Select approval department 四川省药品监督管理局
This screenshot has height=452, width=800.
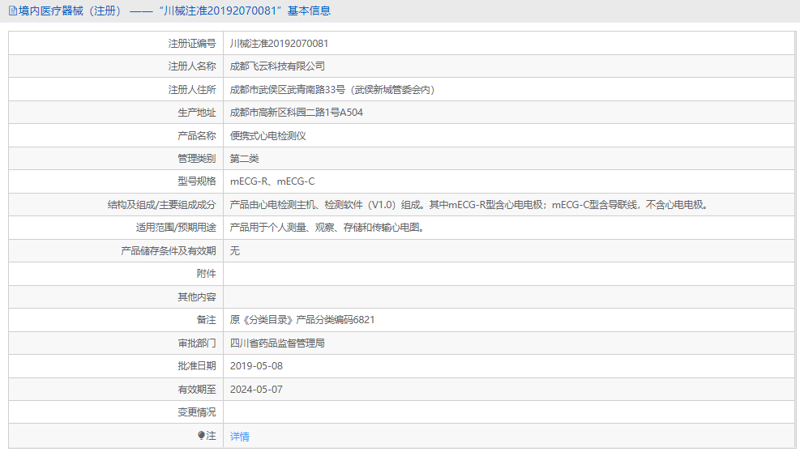coord(277,343)
